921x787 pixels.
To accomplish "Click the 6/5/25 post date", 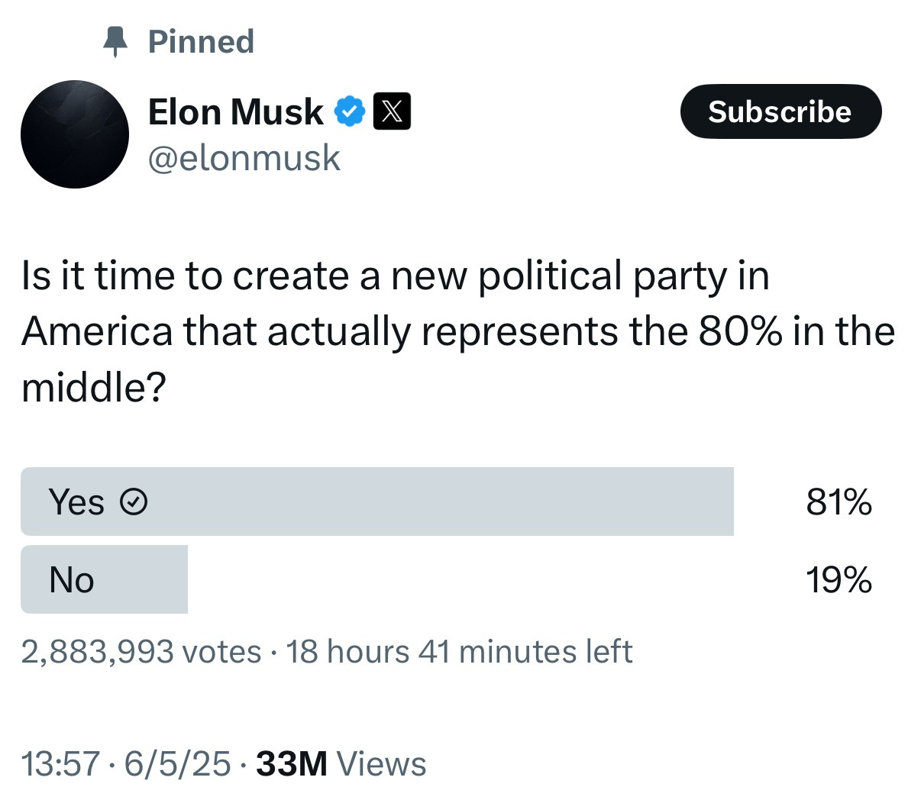I will coord(177,763).
